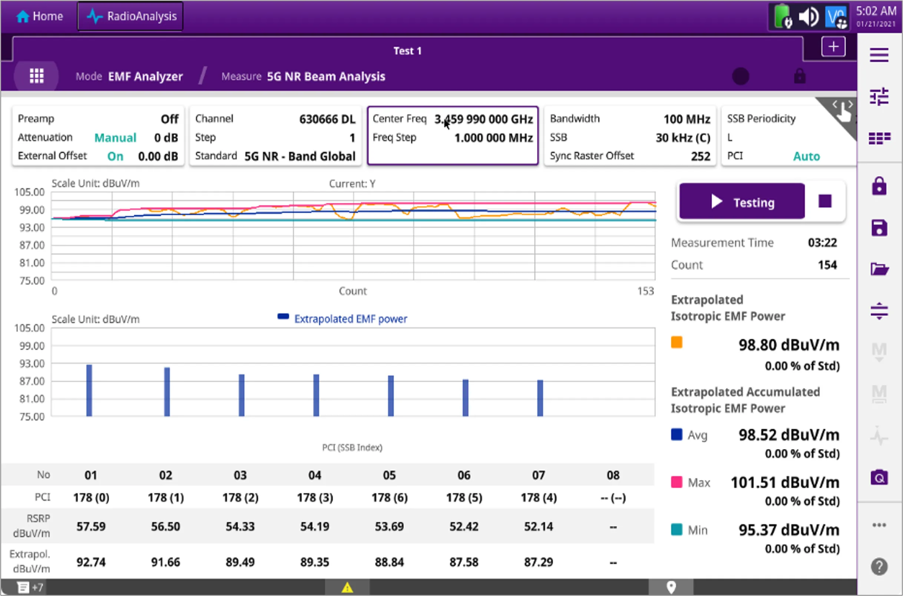The image size is (903, 596).
Task: Open the help question mark icon
Action: click(879, 566)
